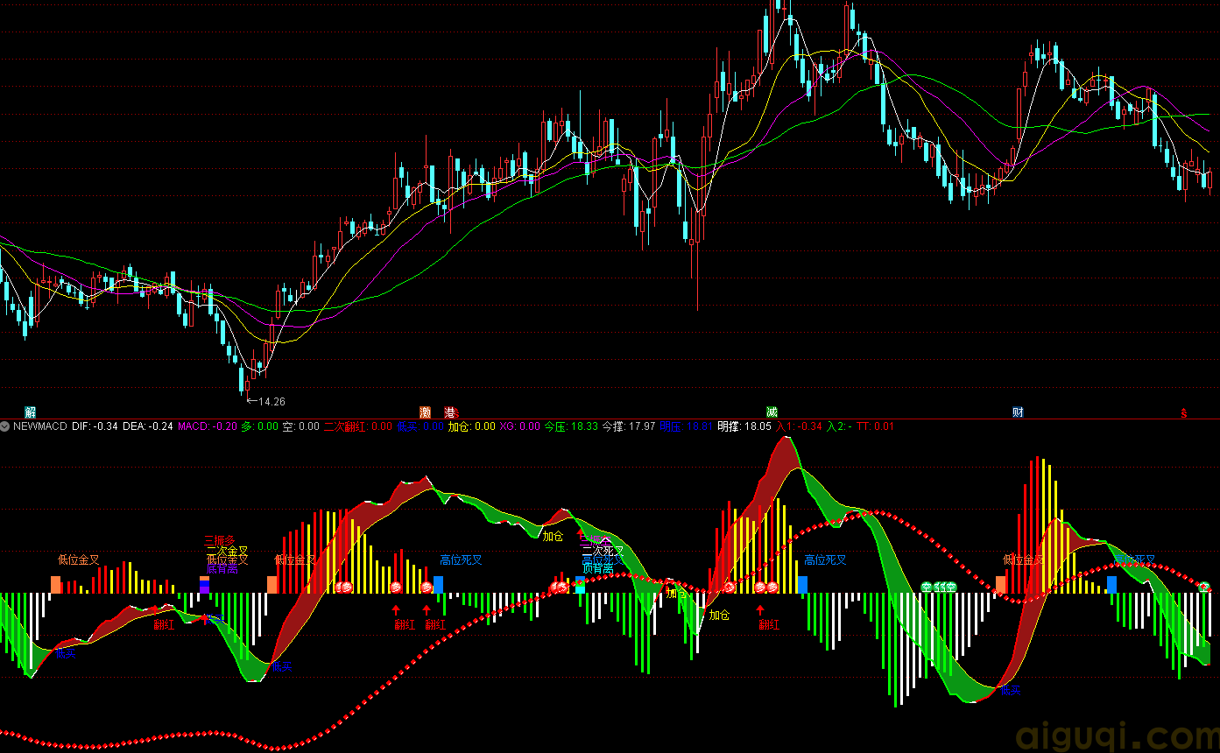
Task: Click the blue 财 event marker icon
Action: pos(1018,412)
